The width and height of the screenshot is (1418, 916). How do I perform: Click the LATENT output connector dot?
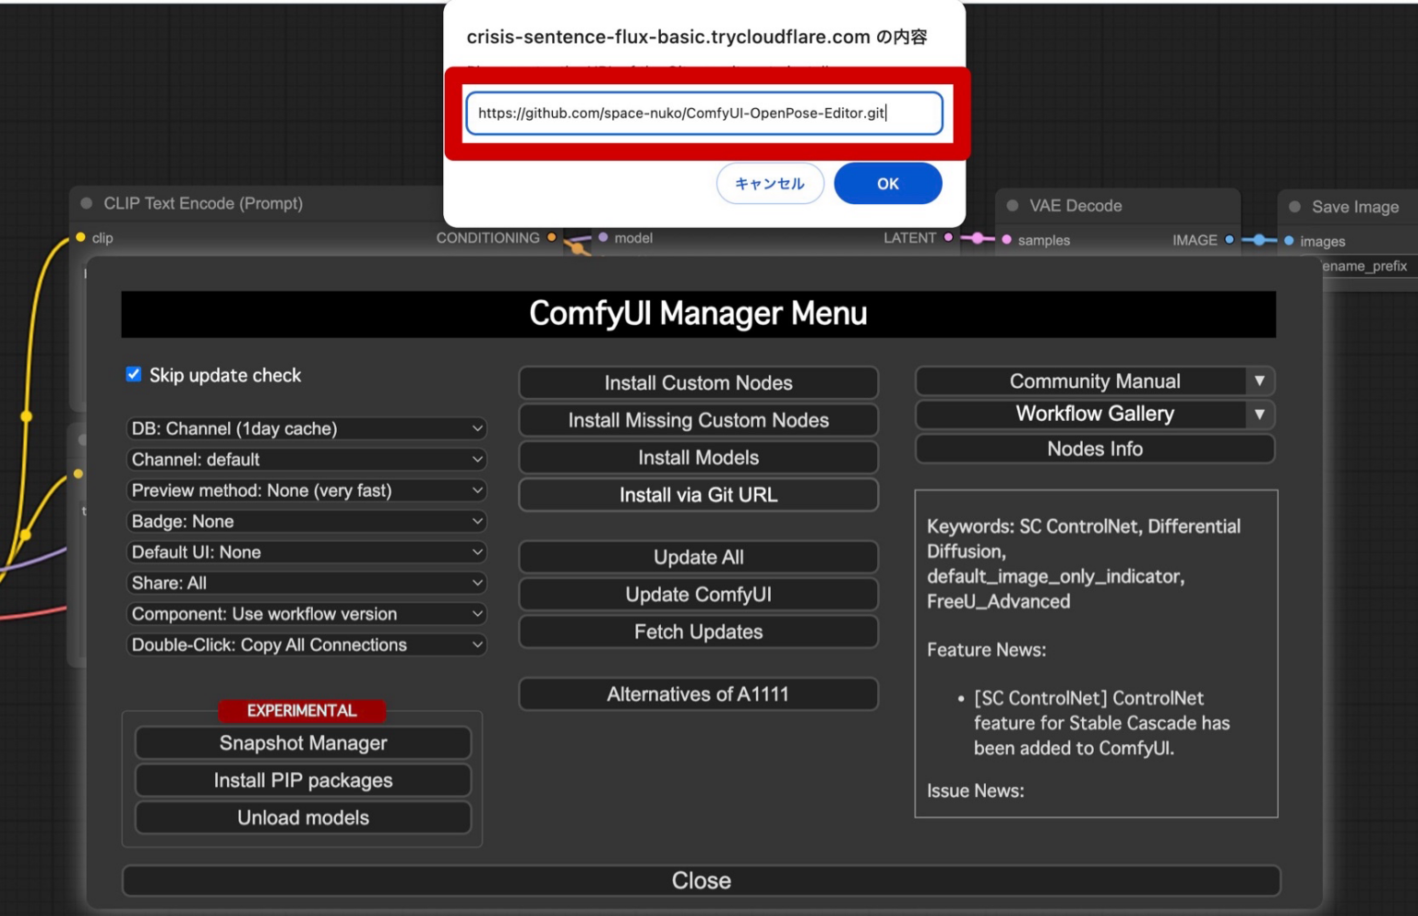[948, 237]
